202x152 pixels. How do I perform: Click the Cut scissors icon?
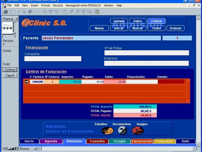(x=19, y=12)
